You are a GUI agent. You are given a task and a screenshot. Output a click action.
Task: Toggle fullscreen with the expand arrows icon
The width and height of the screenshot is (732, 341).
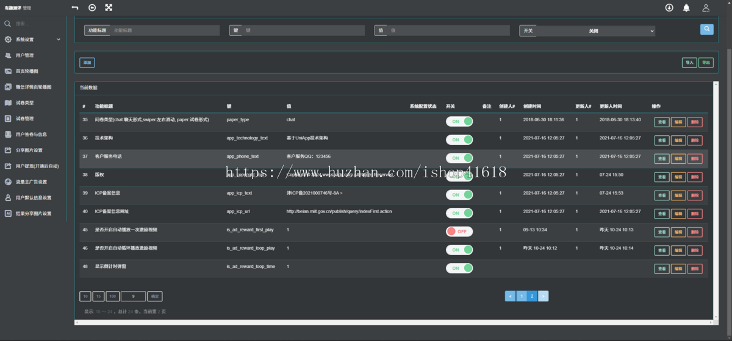click(109, 8)
